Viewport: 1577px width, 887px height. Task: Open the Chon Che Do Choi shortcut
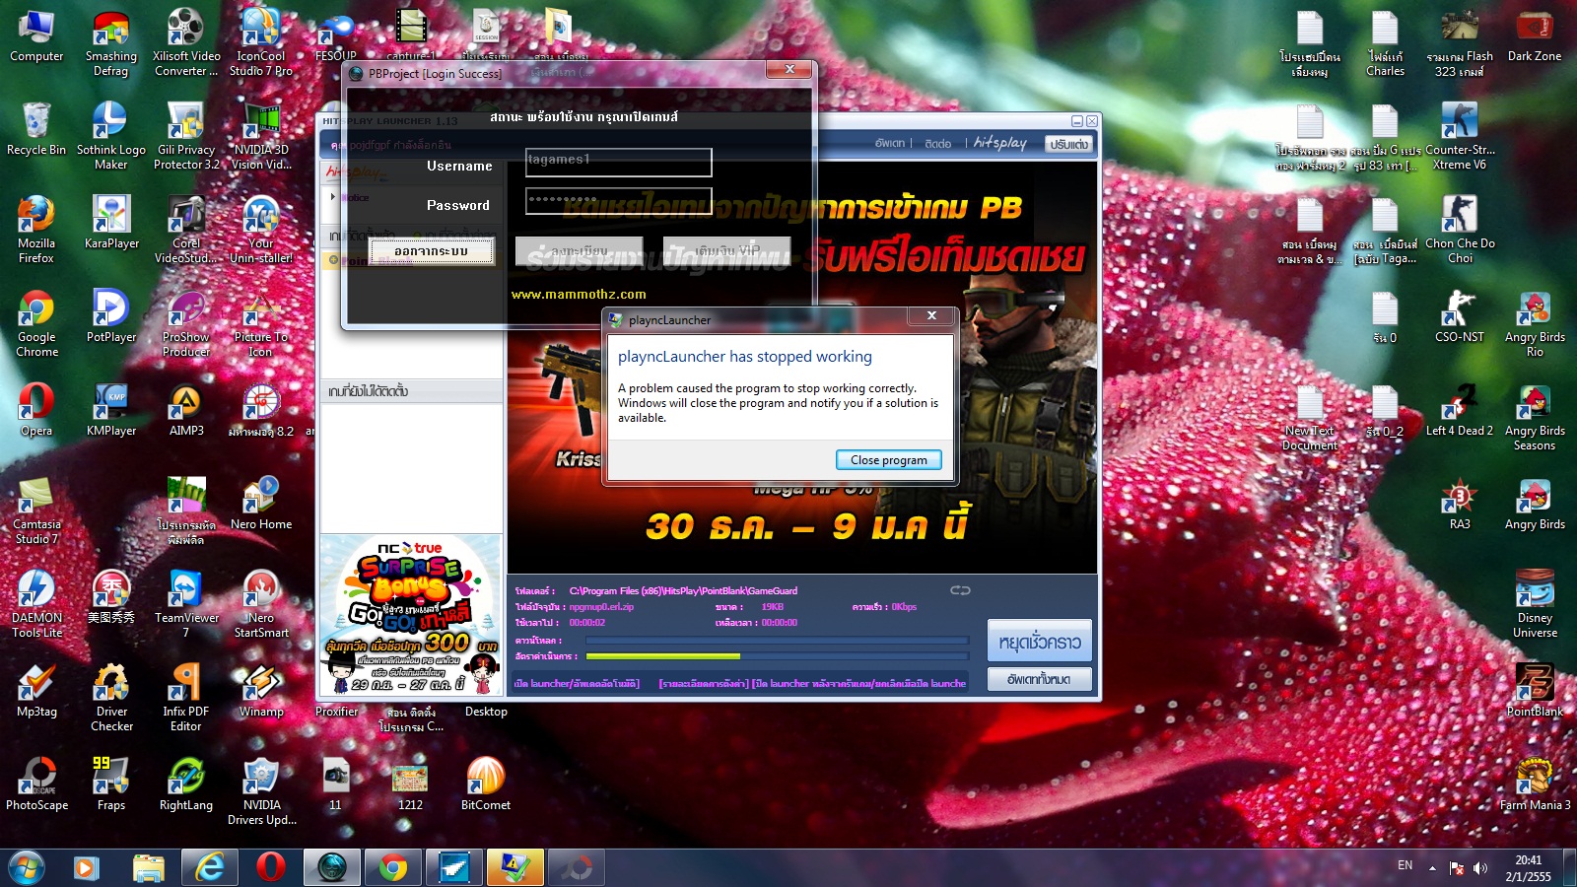pyautogui.click(x=1460, y=230)
